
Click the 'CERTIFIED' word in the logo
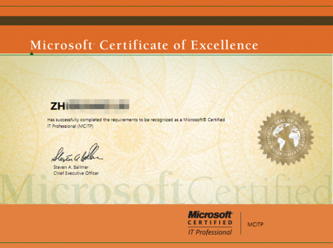[210, 222]
